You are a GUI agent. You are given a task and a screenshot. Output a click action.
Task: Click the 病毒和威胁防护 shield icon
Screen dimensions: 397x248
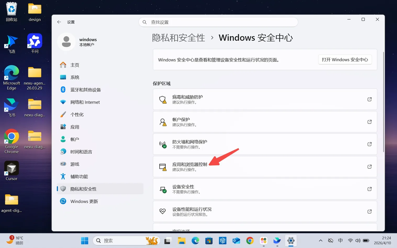point(163,99)
